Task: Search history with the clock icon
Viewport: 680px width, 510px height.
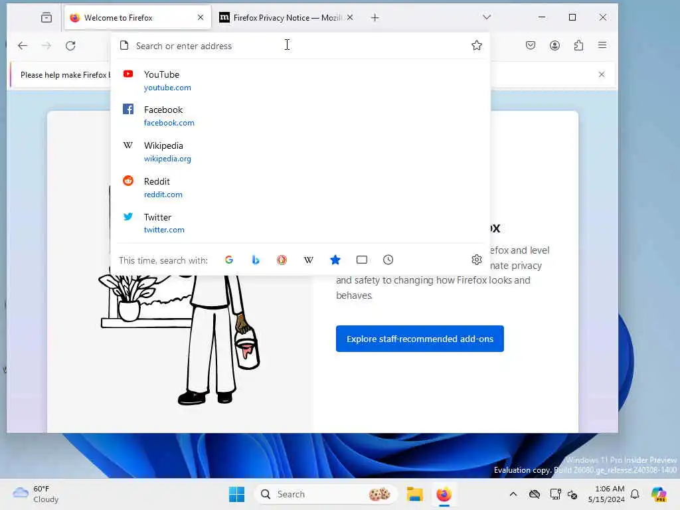Action: click(x=388, y=260)
